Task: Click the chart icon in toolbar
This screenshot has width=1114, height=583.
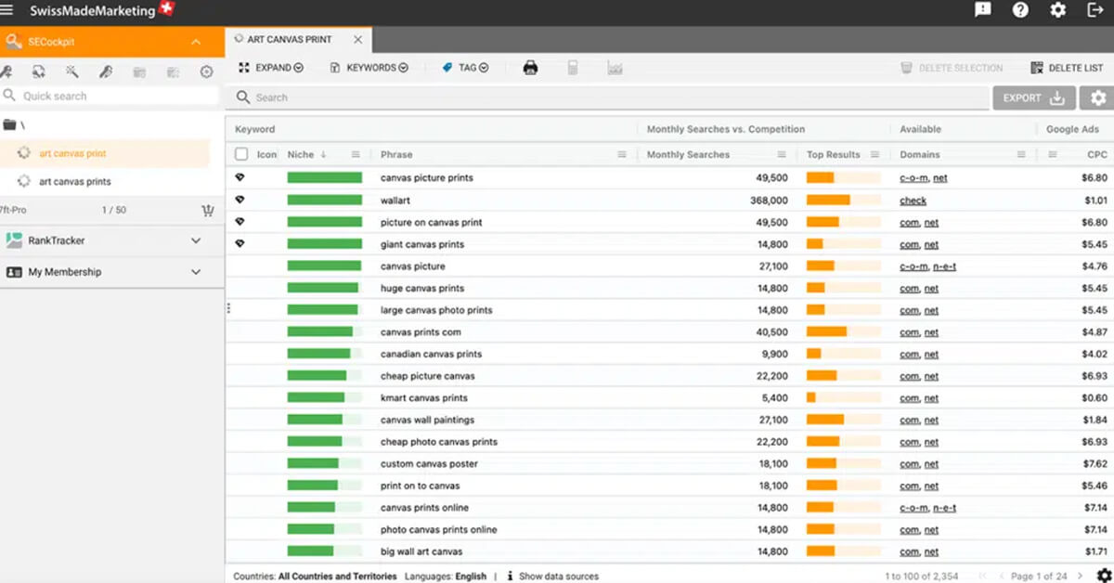Action: (x=615, y=68)
